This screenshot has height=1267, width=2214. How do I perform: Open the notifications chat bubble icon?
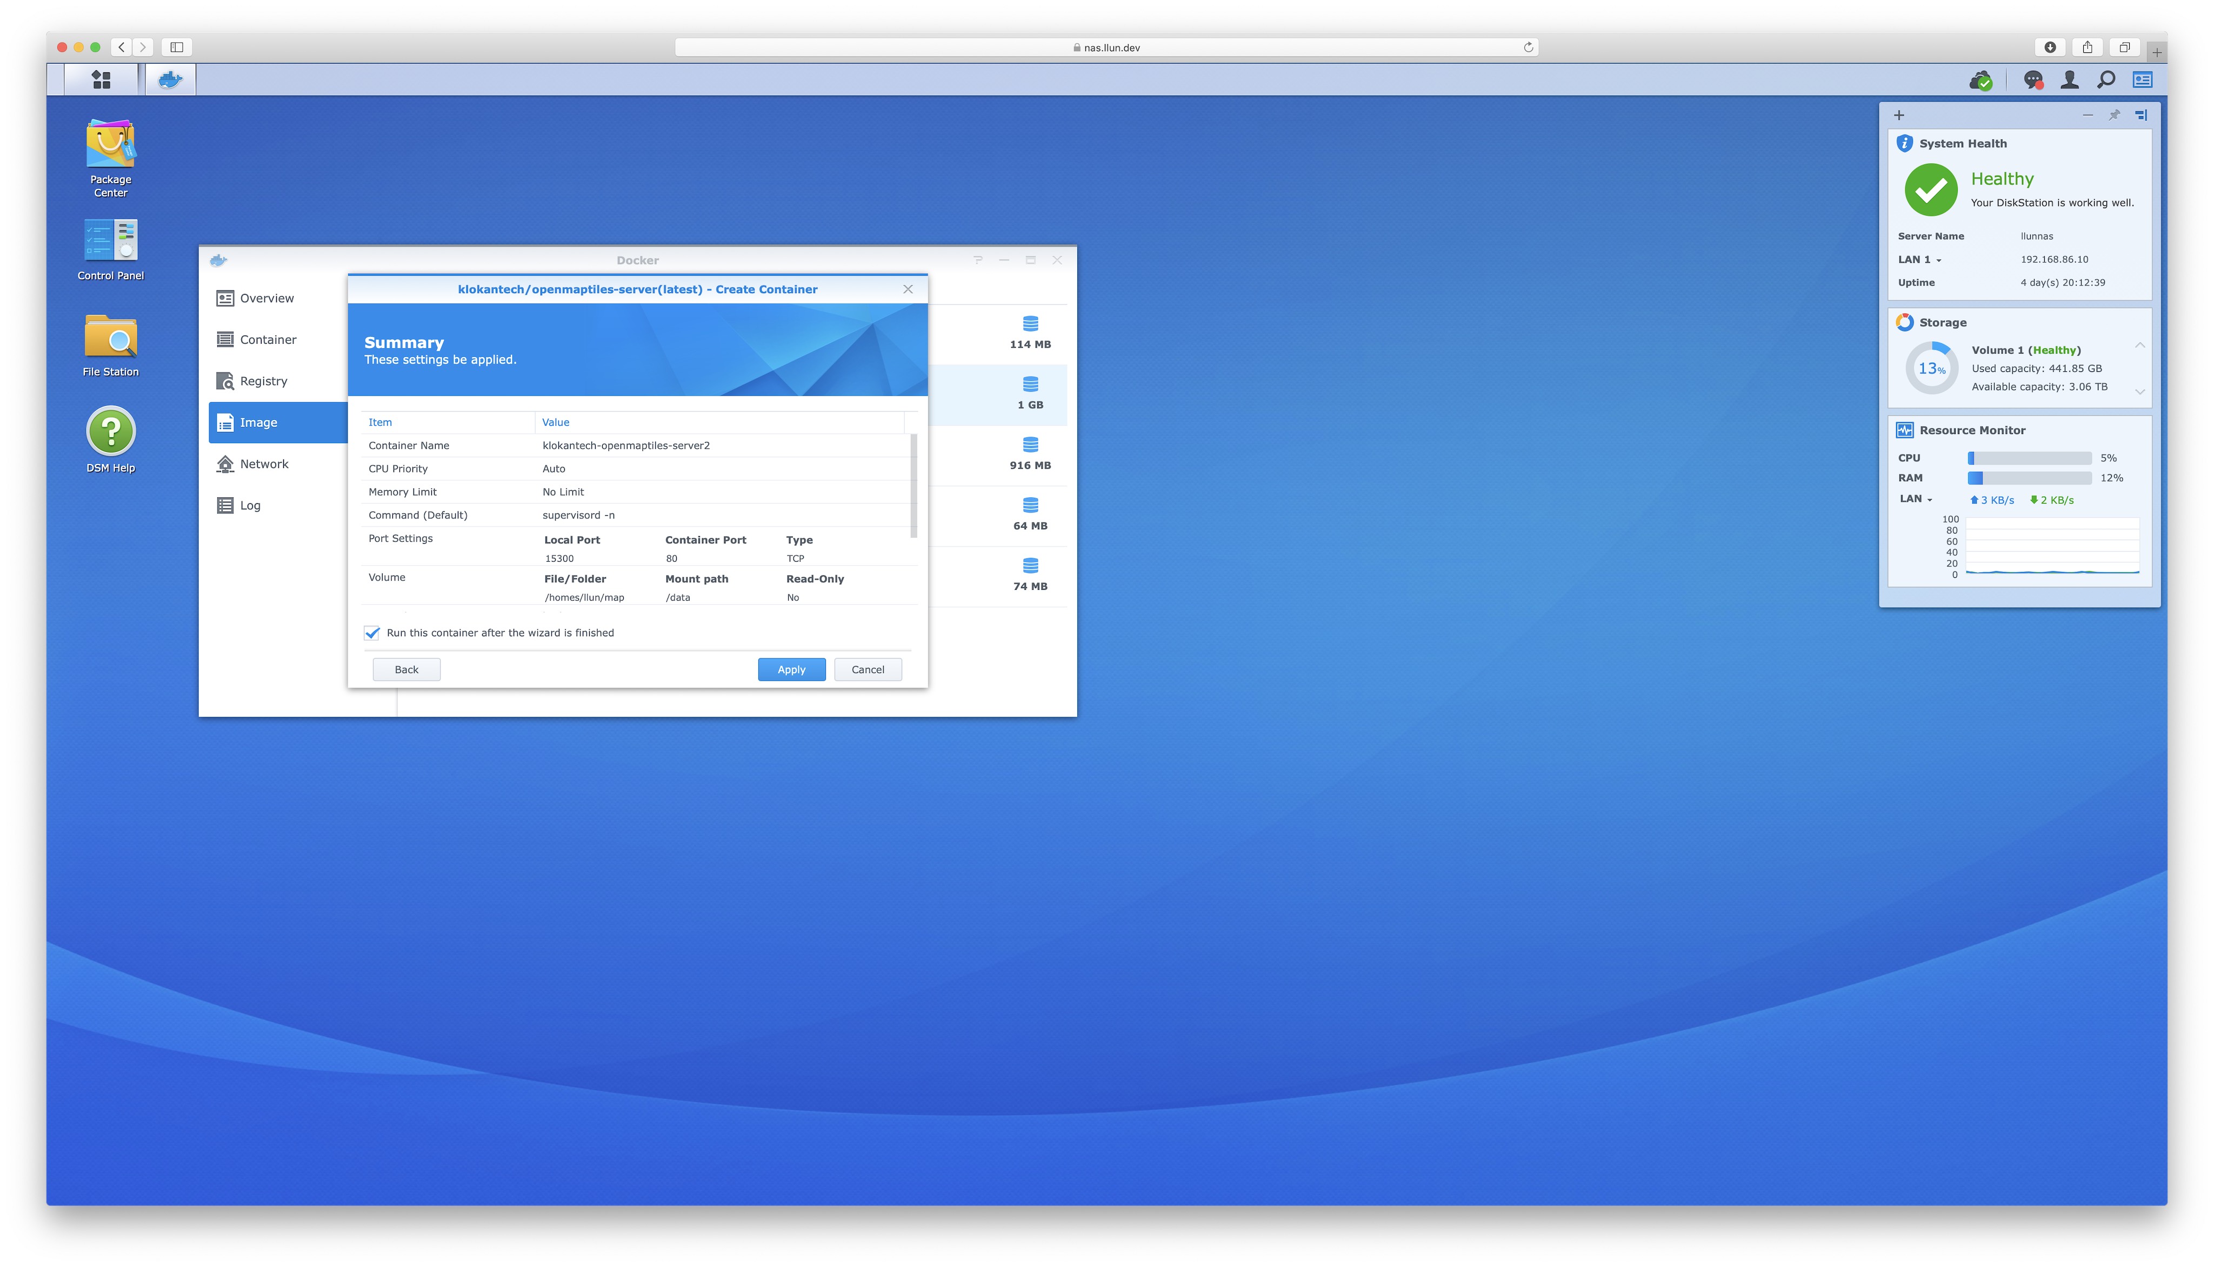2032,80
